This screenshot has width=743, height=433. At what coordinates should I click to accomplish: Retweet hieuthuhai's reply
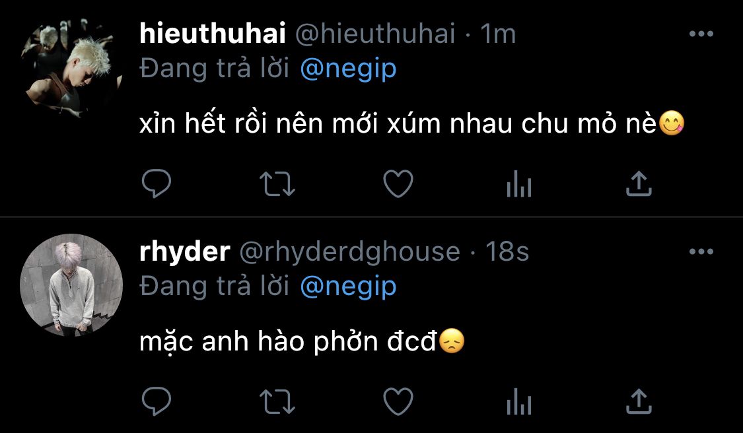[277, 183]
